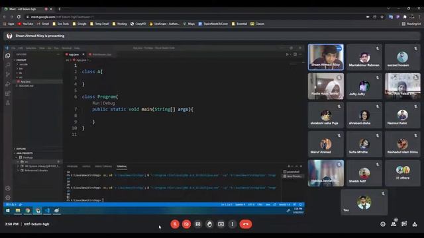
Task: Select App.java in the Explorer tree
Action: click(x=25, y=81)
